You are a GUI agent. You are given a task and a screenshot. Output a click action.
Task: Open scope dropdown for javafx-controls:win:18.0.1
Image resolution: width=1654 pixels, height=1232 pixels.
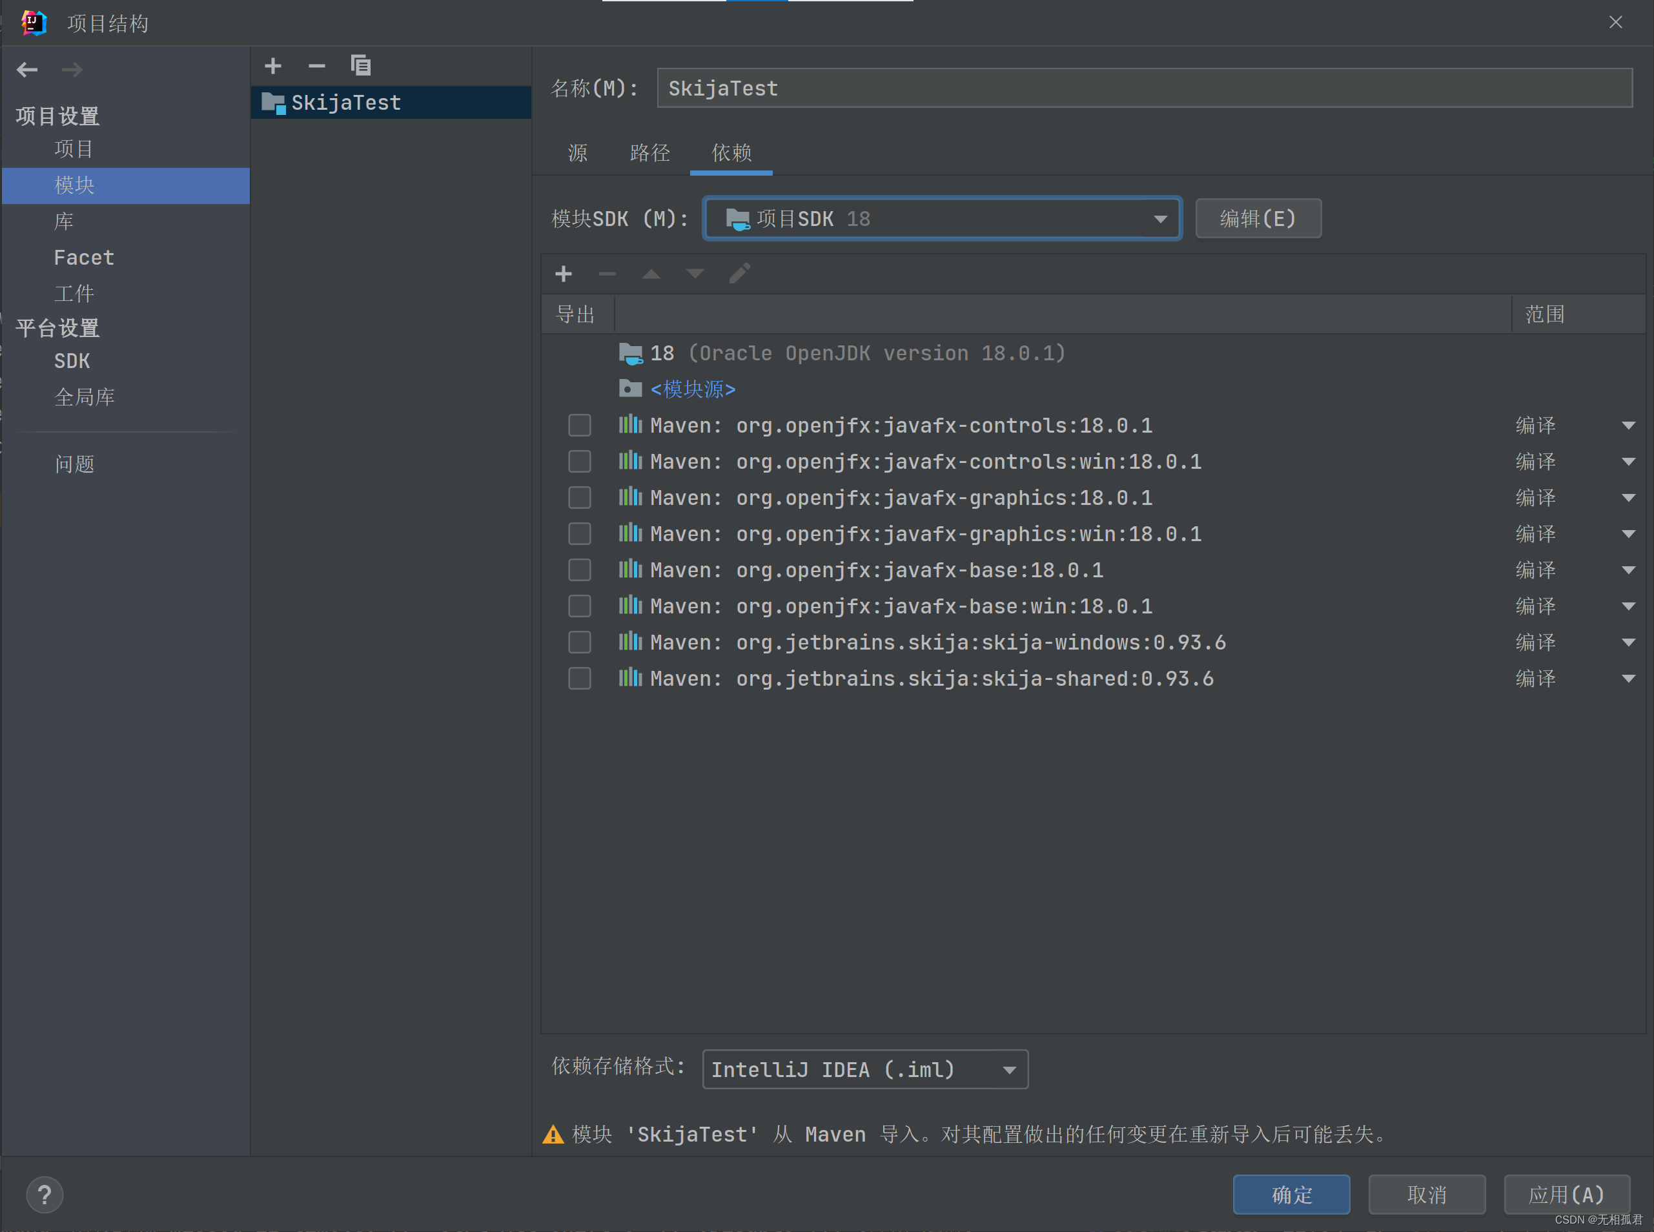pos(1628,462)
